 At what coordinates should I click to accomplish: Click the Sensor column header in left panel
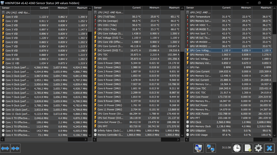(x=15, y=8)
